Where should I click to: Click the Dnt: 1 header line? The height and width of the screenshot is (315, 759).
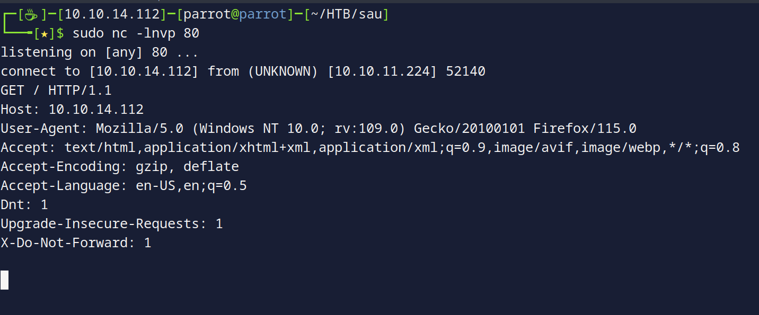24,205
